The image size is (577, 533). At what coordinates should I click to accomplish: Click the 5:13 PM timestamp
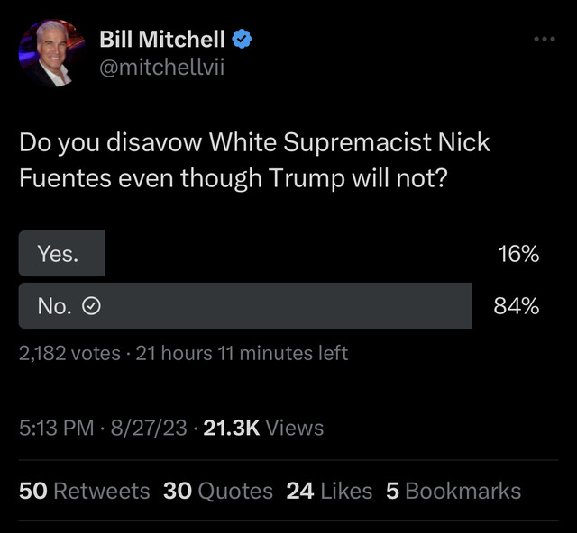pyautogui.click(x=56, y=428)
